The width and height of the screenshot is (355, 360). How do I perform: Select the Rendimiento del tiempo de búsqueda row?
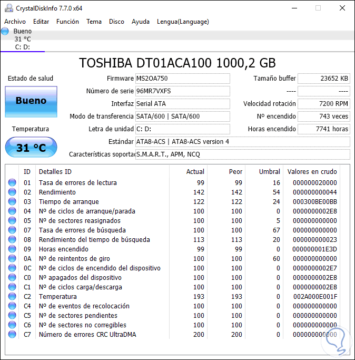pyautogui.click(x=173, y=239)
